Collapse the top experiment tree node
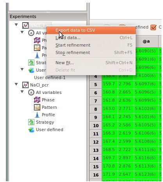The image size is (163, 182). click(16, 25)
